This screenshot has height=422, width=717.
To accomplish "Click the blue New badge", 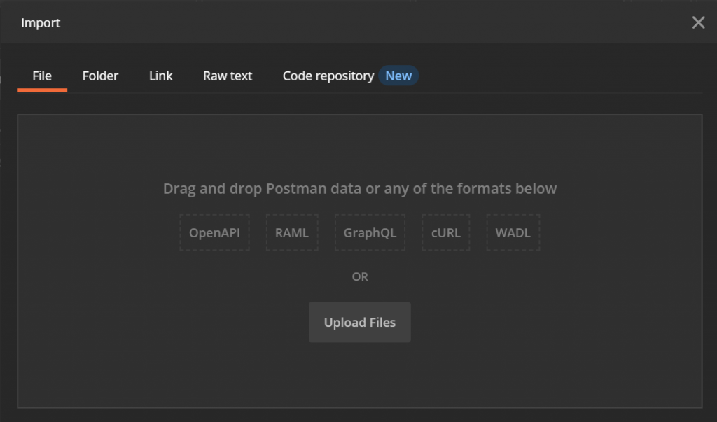I will click(398, 76).
